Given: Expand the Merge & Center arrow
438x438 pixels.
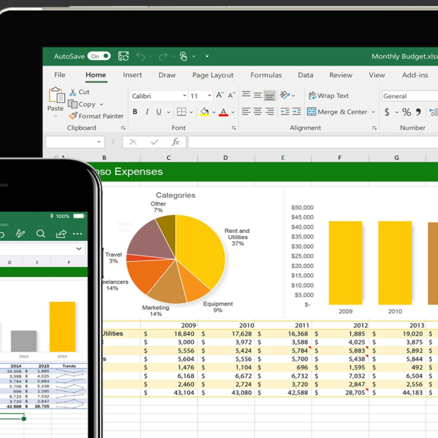Looking at the screenshot, I should (373, 112).
